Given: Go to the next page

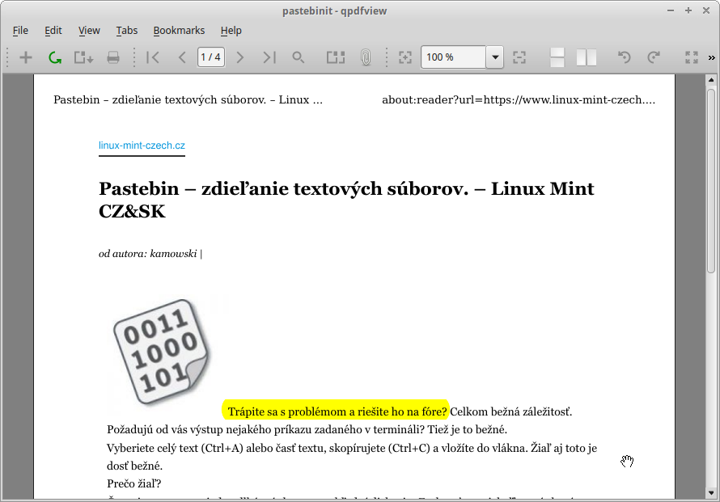Looking at the screenshot, I should click(239, 57).
